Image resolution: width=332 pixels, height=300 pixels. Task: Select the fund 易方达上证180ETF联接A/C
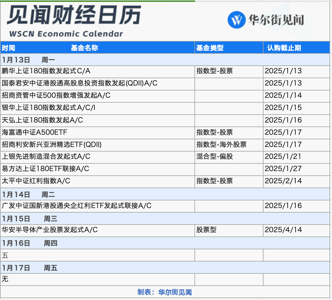click(x=46, y=169)
